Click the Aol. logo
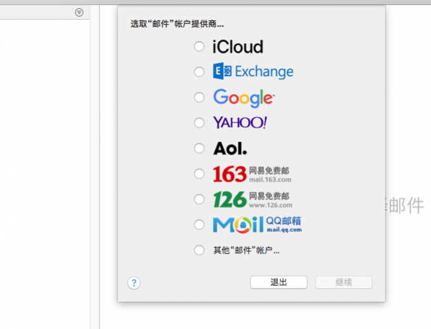 coord(230,149)
